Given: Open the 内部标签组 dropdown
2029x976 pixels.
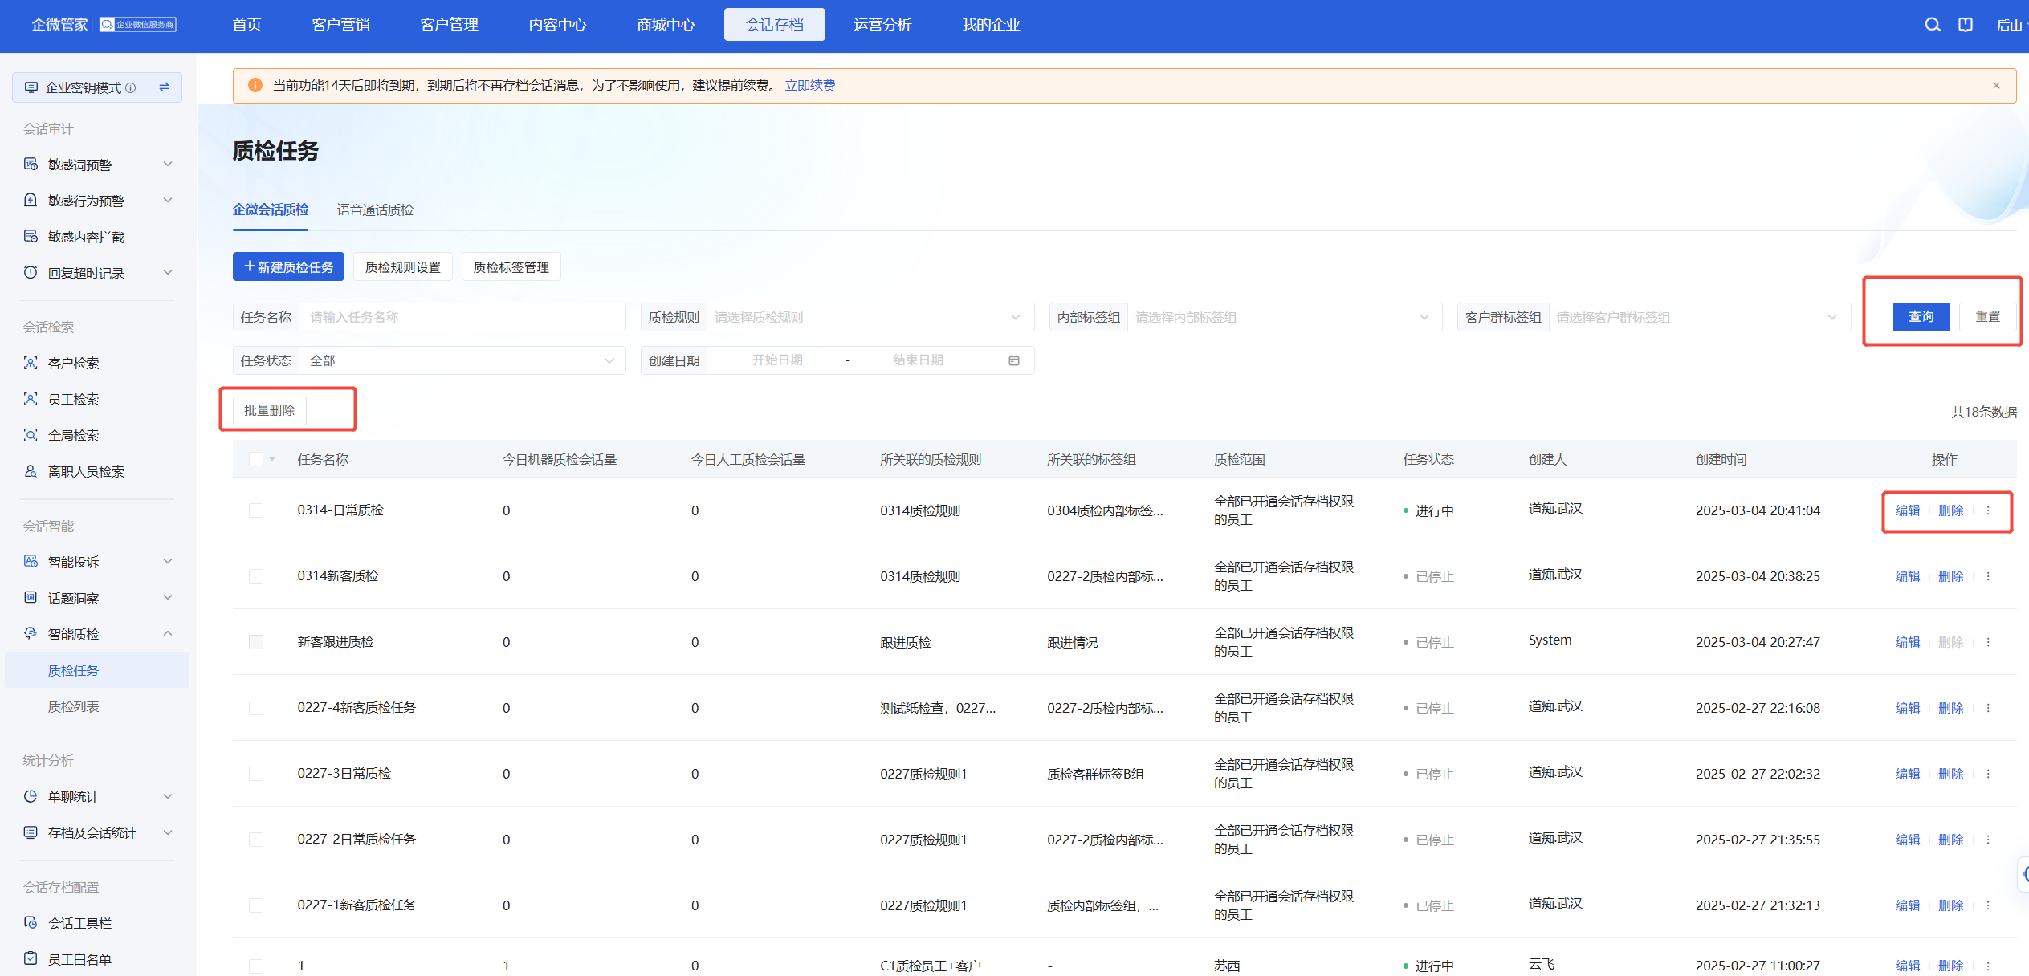Looking at the screenshot, I should 1285,317.
